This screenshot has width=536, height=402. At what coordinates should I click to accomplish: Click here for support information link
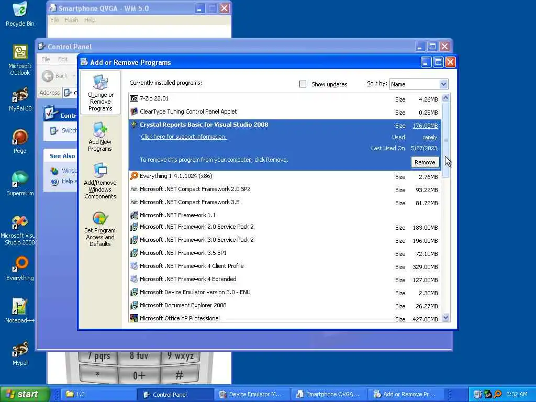pos(184,137)
